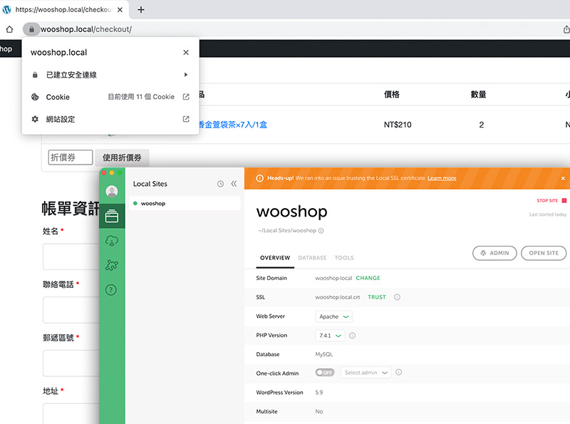Click the 郵遞區號 postal code field
Screen dimensions: 570x424
pos(71,363)
